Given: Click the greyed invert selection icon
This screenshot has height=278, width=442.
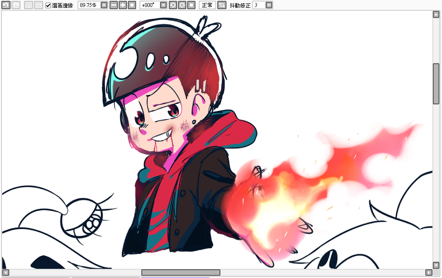Looking at the screenshot, I should tap(38, 5).
